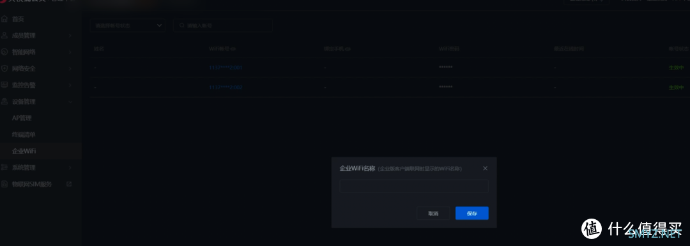
Task: Click the 最近在线时间 column header
Action: pyautogui.click(x=569, y=49)
